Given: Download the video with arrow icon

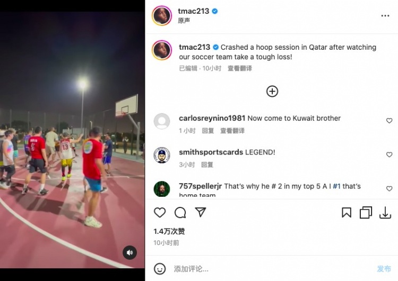Looking at the screenshot, I should [385, 212].
